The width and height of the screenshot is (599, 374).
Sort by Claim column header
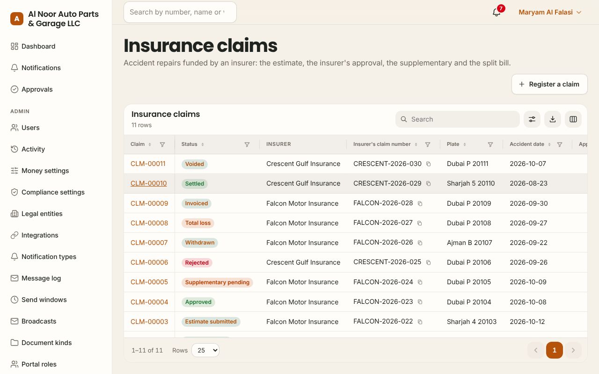pyautogui.click(x=141, y=144)
